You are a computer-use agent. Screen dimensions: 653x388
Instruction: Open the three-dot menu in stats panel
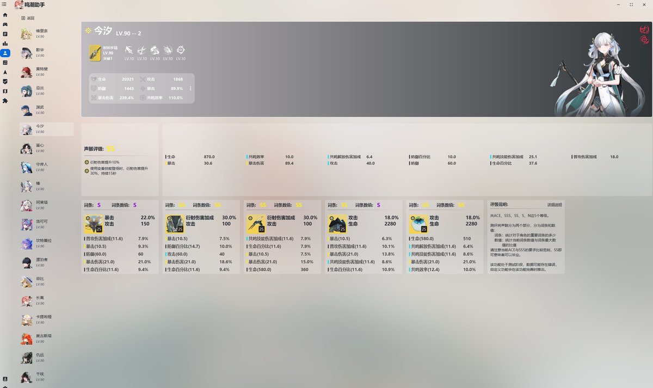click(x=190, y=88)
